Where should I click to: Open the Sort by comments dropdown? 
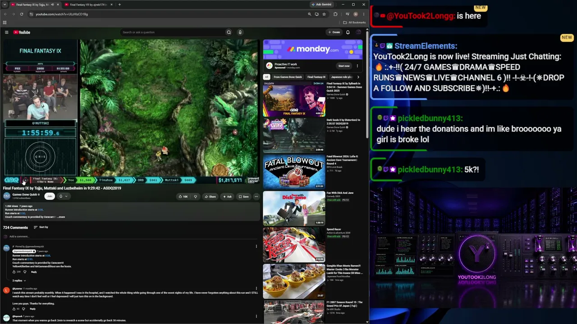point(41,227)
